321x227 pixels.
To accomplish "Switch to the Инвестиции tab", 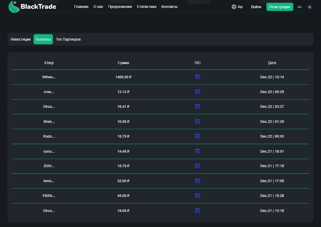I will coord(21,39).
